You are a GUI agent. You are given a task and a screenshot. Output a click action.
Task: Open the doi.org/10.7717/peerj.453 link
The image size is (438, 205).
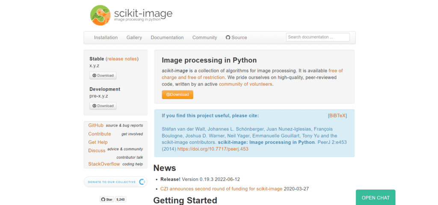click(213, 149)
